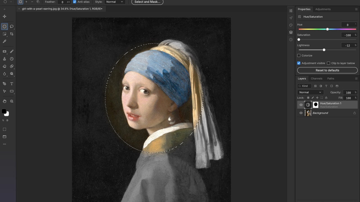Filter layers by type layers icon

click(326, 86)
